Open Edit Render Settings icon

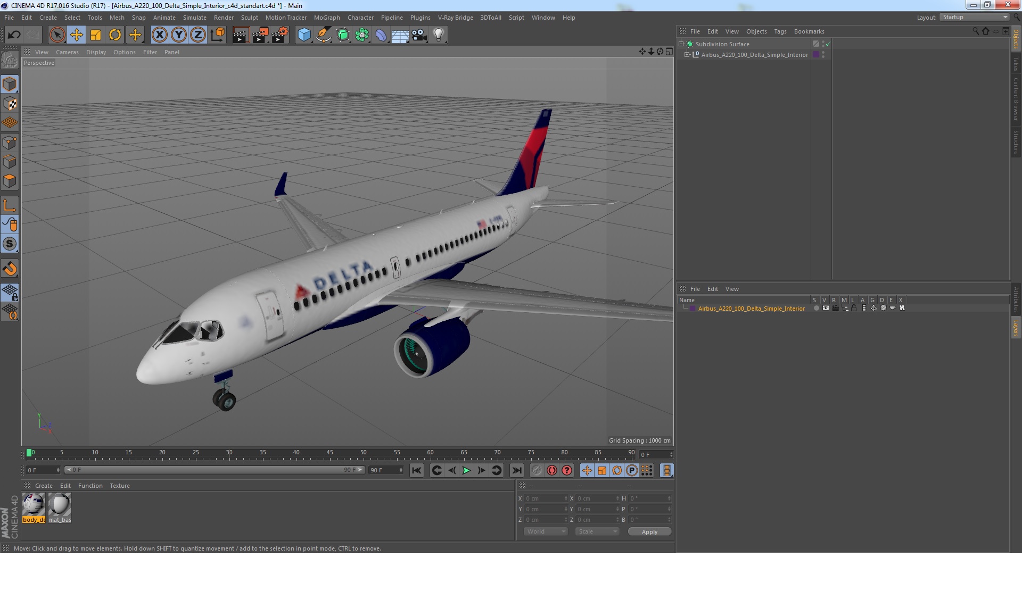pyautogui.click(x=280, y=35)
